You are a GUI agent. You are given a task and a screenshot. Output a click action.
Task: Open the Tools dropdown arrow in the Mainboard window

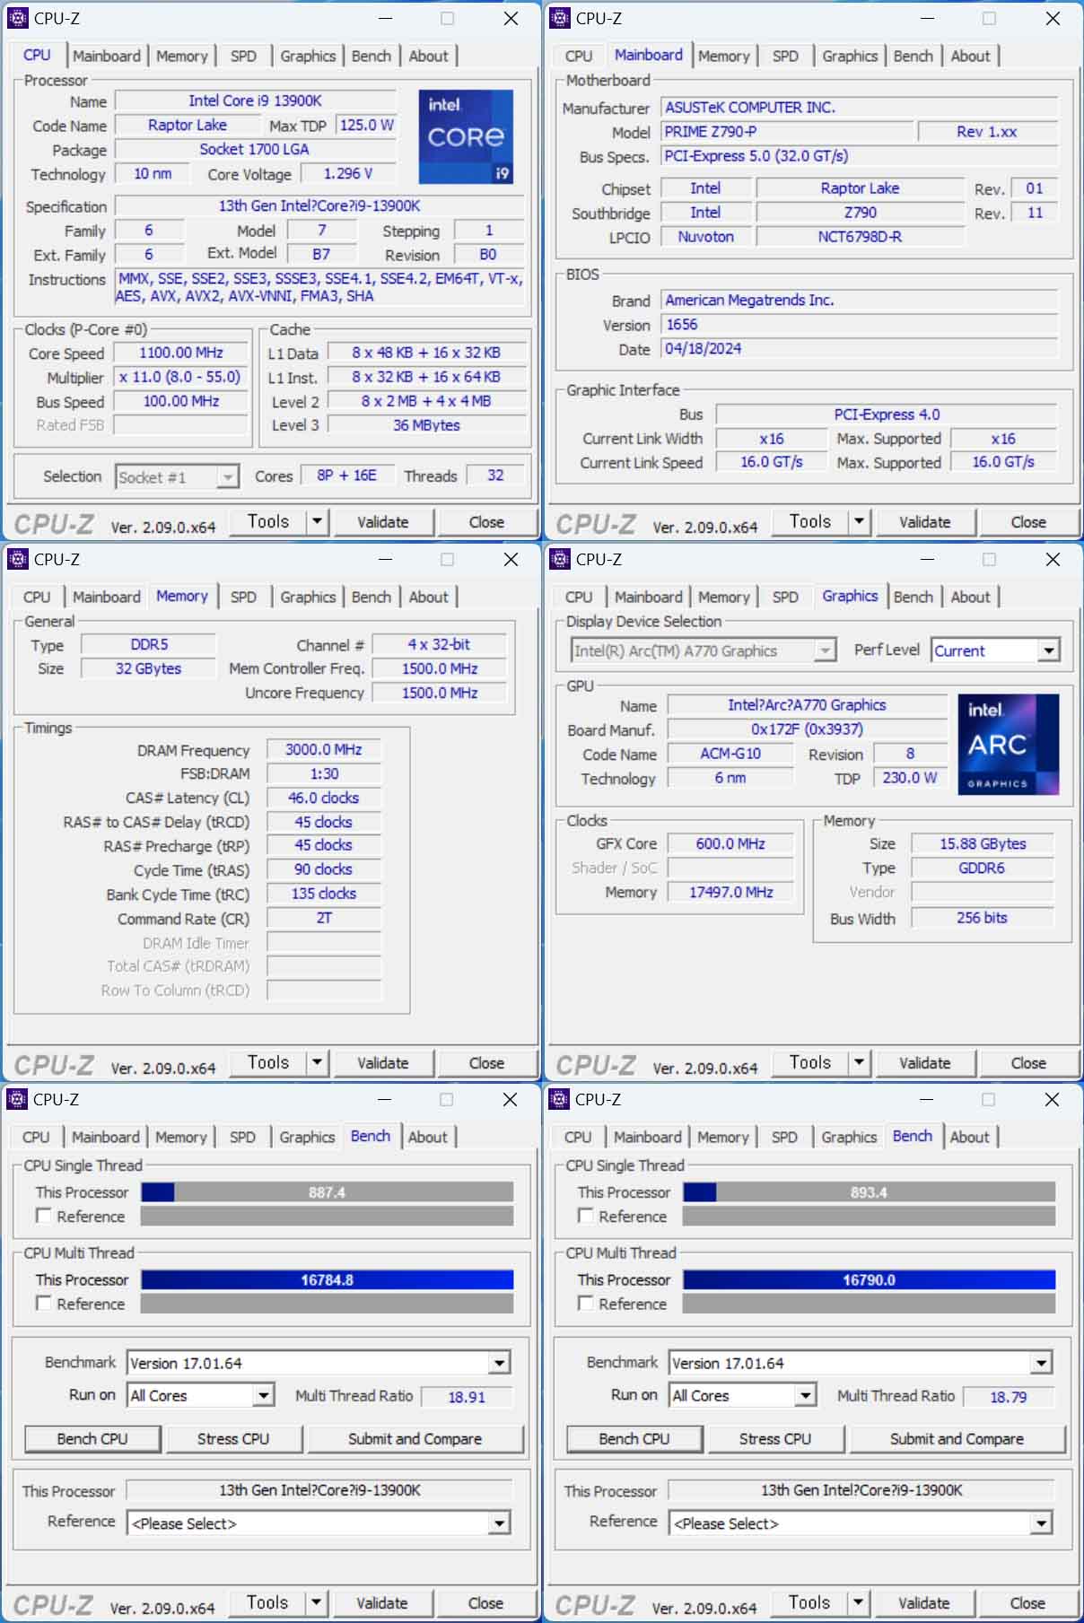pos(859,521)
